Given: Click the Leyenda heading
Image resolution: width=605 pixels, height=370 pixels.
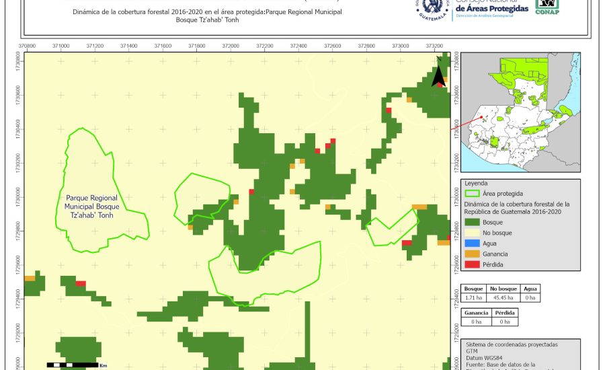Looking at the screenshot, I should [x=476, y=183].
